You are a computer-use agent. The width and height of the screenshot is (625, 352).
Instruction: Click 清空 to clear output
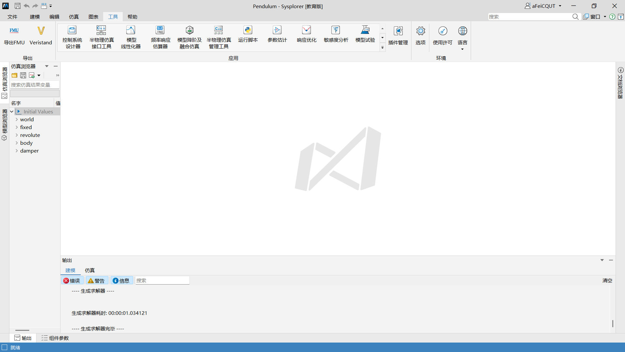(607, 281)
